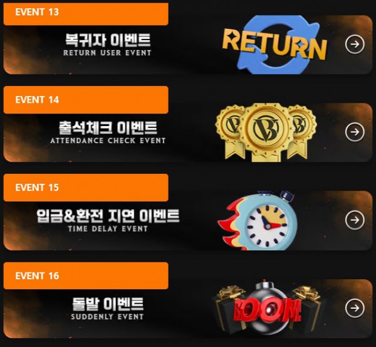The width and height of the screenshot is (376, 347).
Task: Click the 돌발 이벤트 title text
Action: click(108, 304)
